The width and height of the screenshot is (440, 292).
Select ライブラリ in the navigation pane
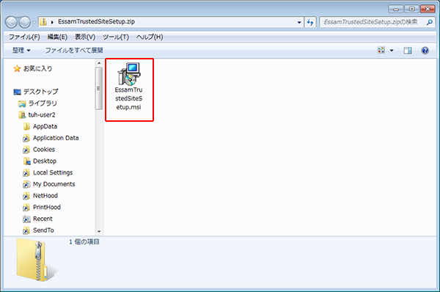(43, 103)
